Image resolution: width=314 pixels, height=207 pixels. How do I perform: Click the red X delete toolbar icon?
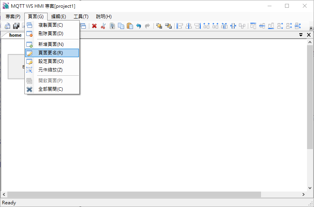pos(94,26)
